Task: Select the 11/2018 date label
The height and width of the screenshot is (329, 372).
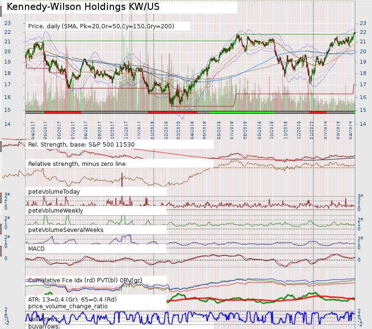Action: click(x=286, y=130)
